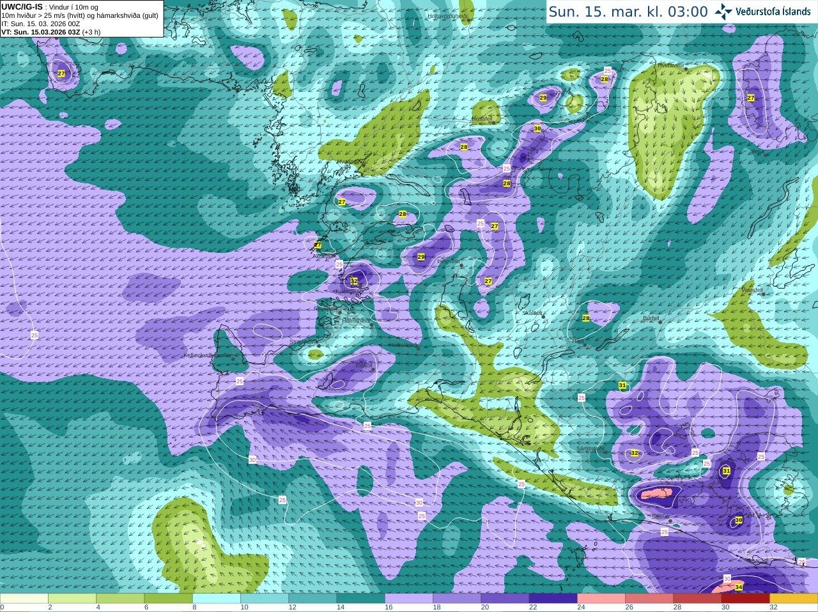This screenshot has width=818, height=612.
Task: Click the Keflavíkurflugvöllur station label
Action: 207,355
